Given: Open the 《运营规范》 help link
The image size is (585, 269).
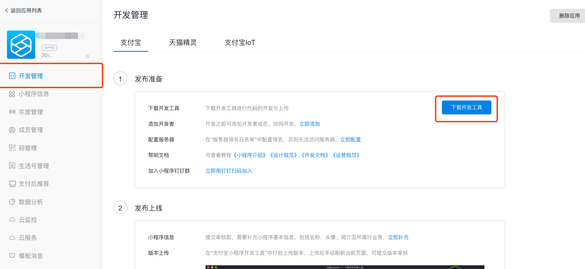Looking at the screenshot, I should [x=346, y=155].
